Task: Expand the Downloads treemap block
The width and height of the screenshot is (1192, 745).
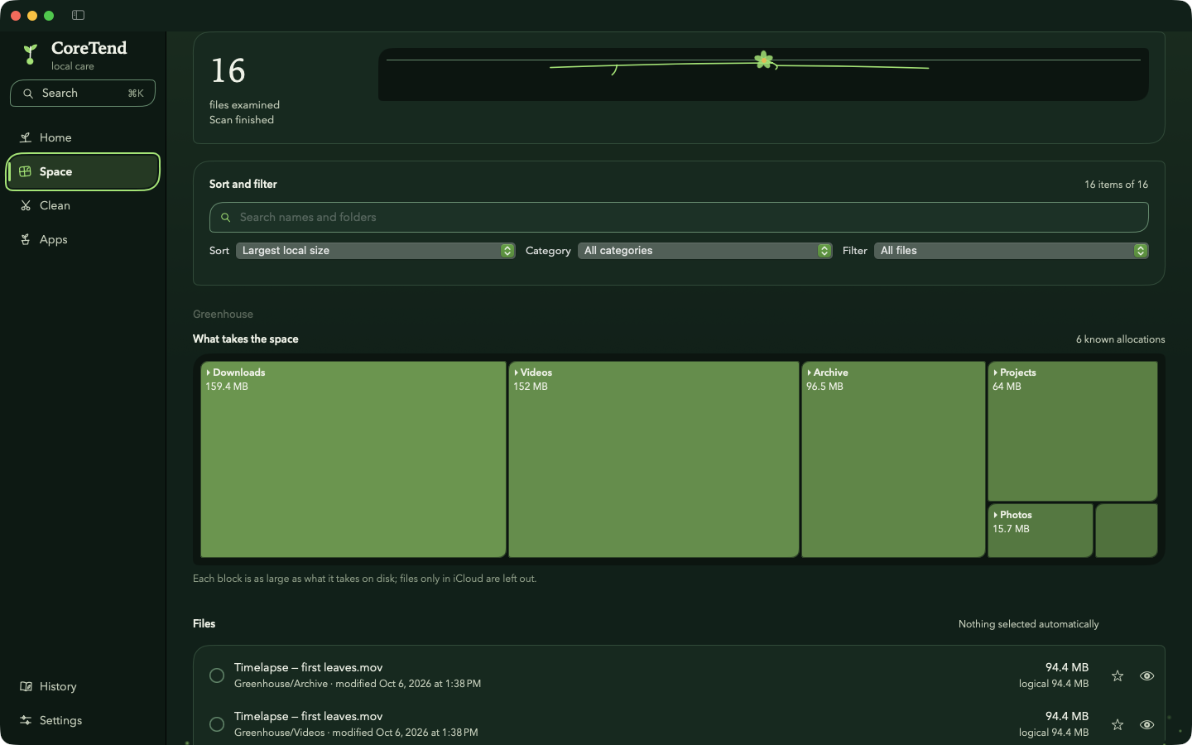Action: tap(353, 459)
